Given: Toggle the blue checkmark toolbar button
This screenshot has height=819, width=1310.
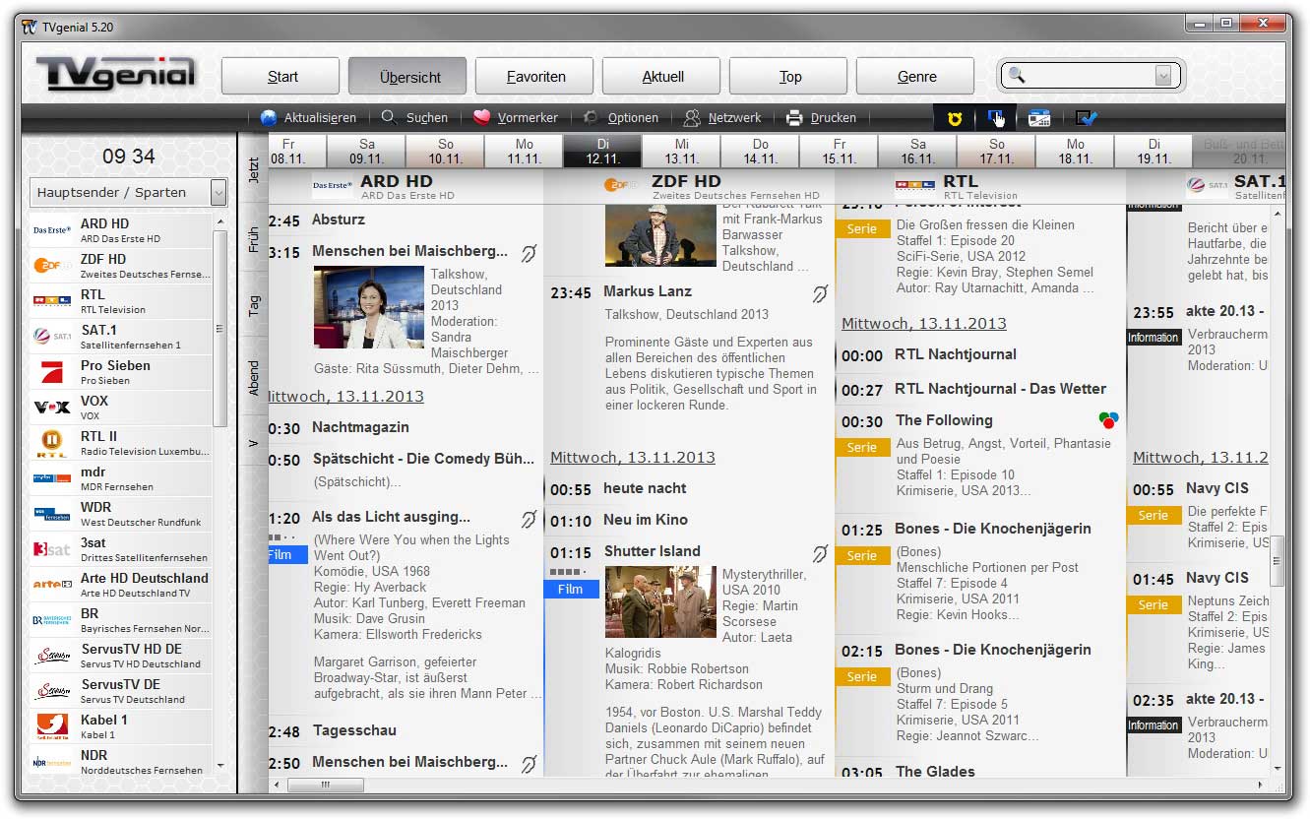Looking at the screenshot, I should coord(1086,118).
